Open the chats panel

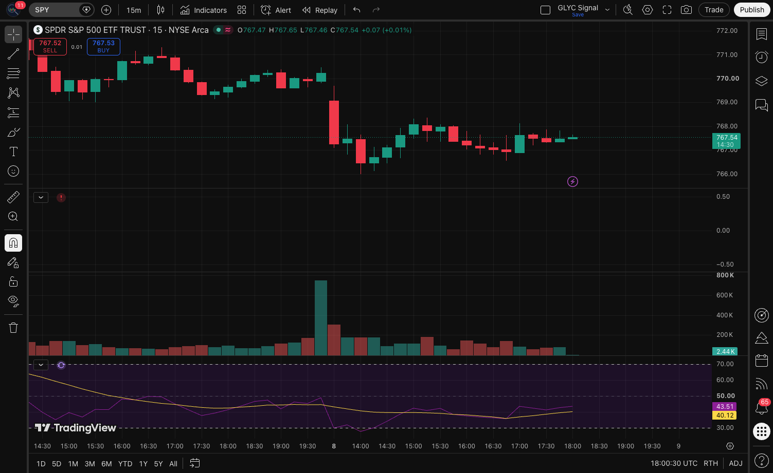(x=761, y=105)
